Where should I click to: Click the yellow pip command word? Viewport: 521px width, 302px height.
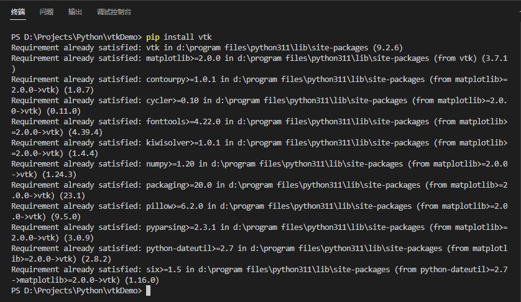(x=153, y=37)
